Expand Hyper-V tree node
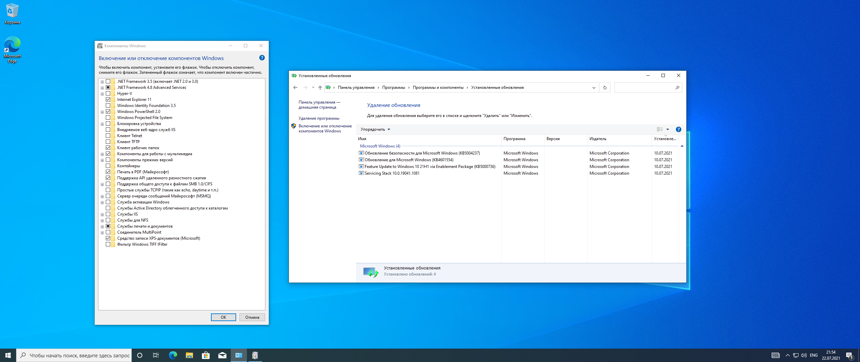This screenshot has height=362, width=860. [x=102, y=94]
